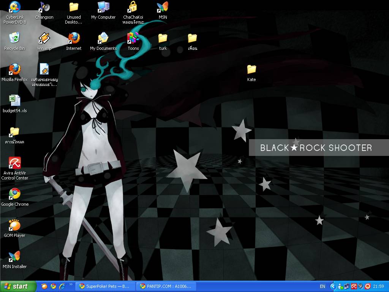
Task: Expand the quick launch overflow chevron
Action: point(71,284)
